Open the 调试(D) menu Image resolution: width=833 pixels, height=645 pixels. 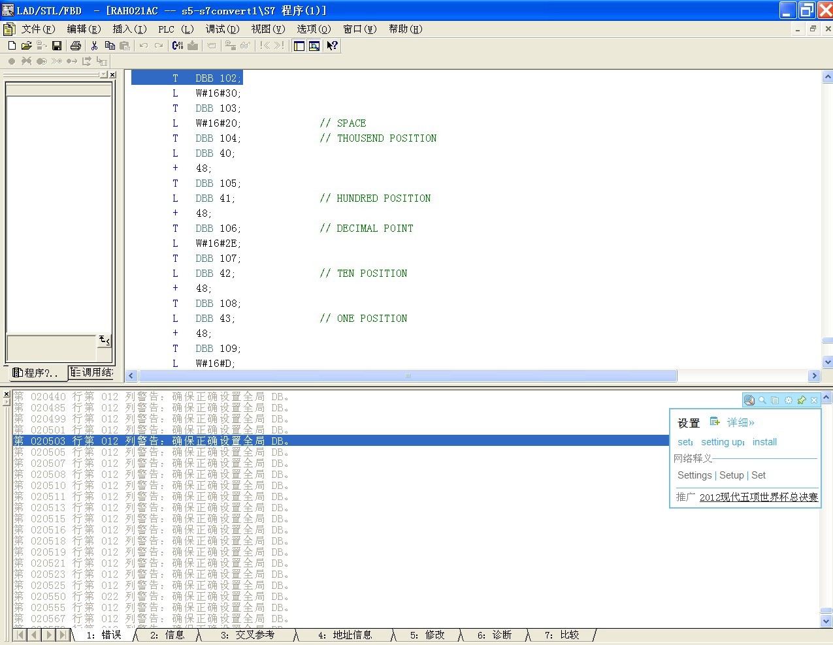pyautogui.click(x=222, y=29)
